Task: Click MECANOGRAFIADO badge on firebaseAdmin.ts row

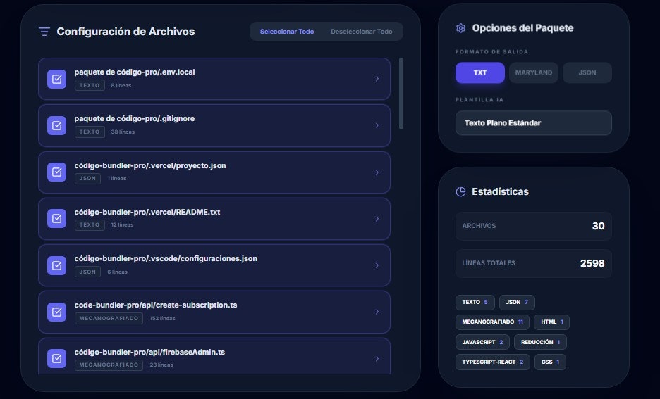Action: click(109, 365)
